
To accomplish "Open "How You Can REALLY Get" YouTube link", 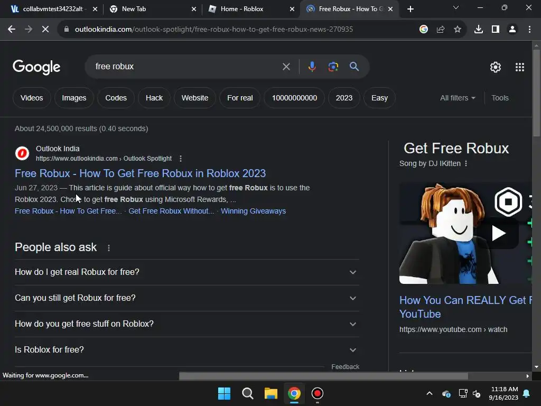I will click(465, 307).
